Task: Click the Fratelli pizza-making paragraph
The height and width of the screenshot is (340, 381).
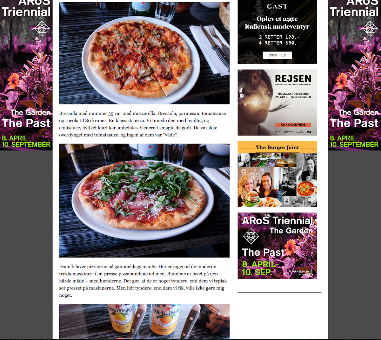Action: [x=143, y=281]
